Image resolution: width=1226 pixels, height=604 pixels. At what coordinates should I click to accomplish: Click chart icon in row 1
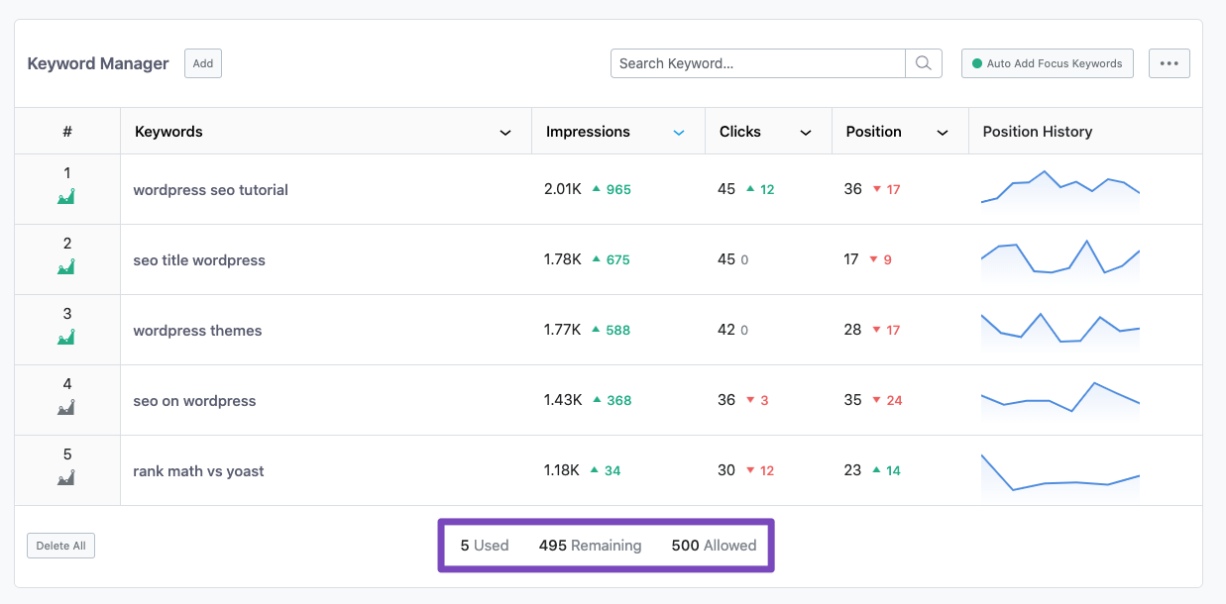tap(66, 196)
